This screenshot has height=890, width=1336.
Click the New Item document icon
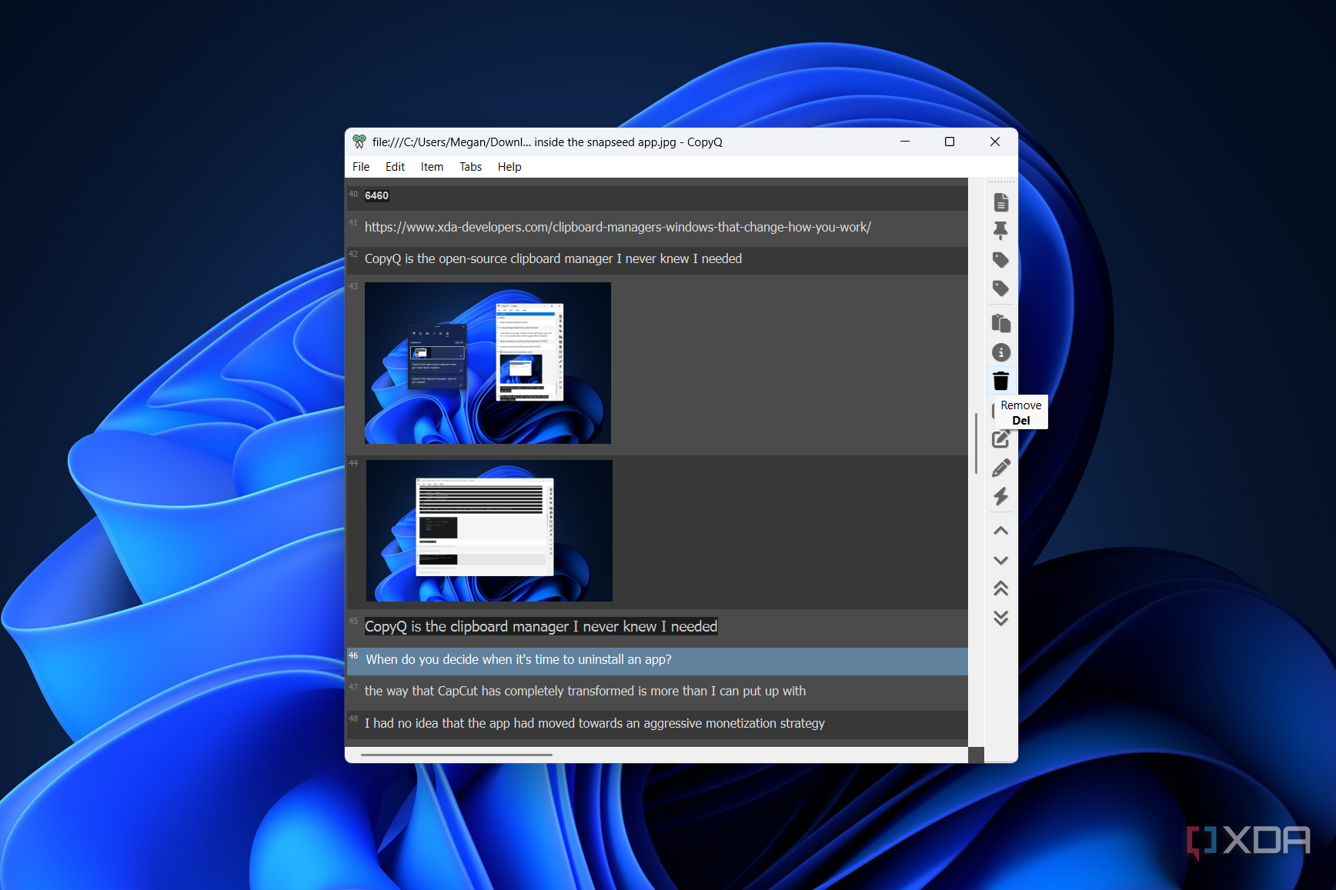(1000, 202)
